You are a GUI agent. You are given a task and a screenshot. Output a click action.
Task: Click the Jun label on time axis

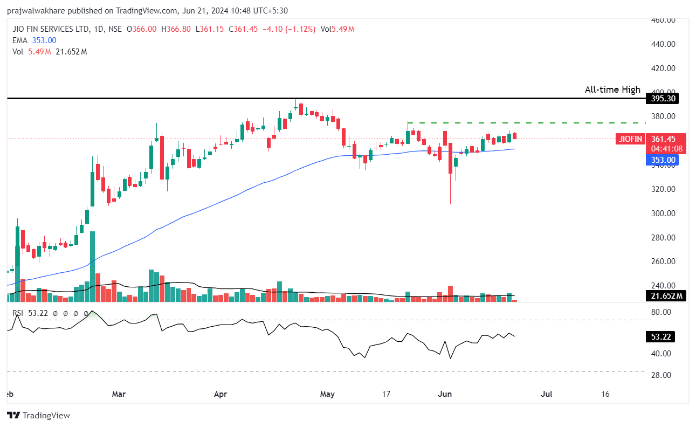(x=445, y=394)
